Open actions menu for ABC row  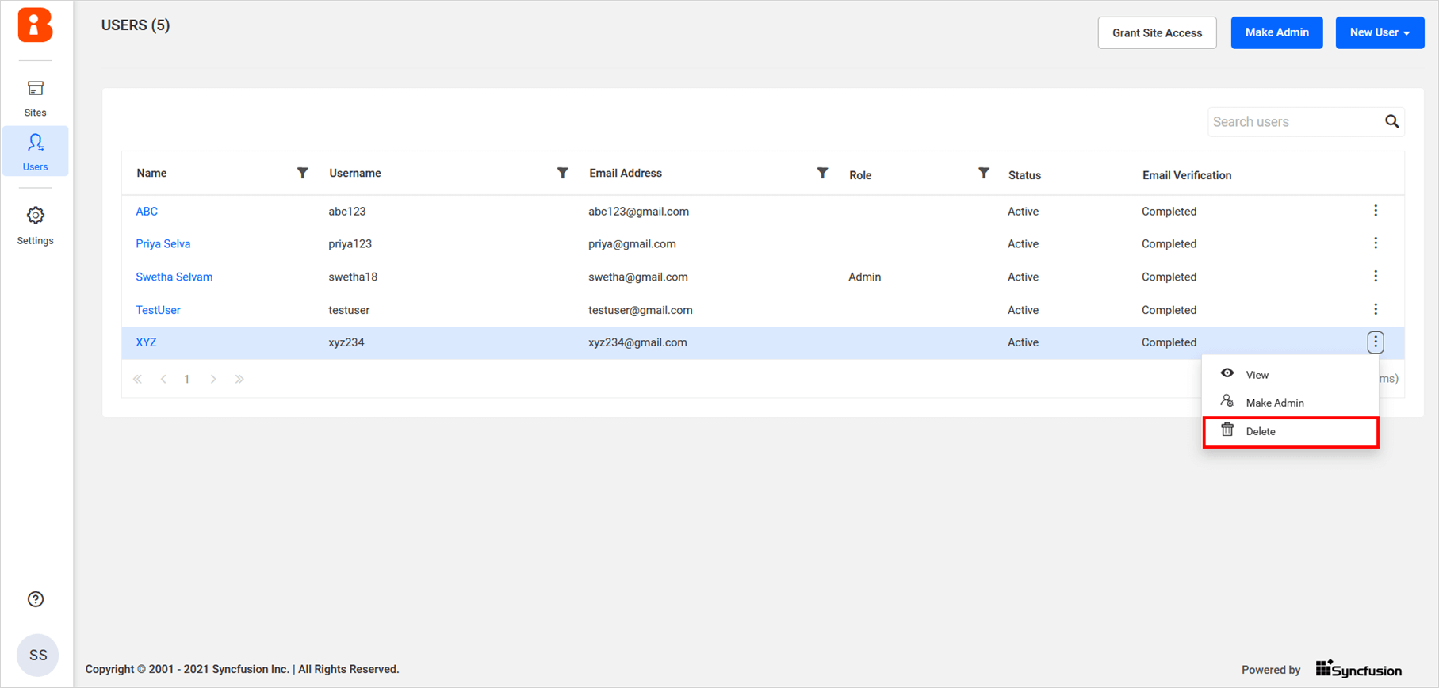[x=1376, y=211]
